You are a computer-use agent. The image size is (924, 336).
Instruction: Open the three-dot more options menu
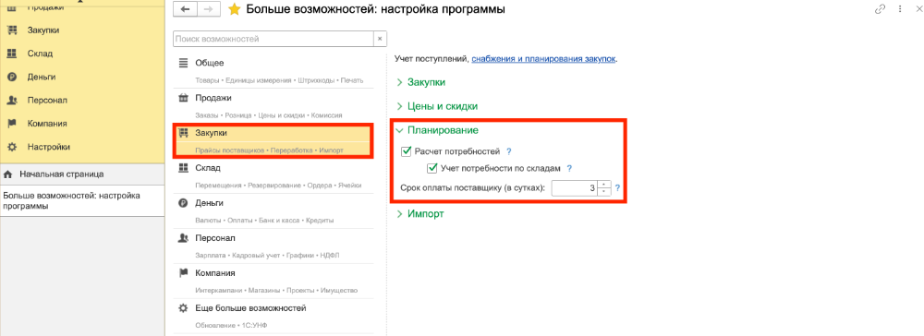(x=900, y=9)
